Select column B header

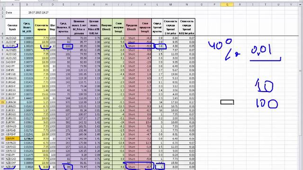[x=27, y=4]
